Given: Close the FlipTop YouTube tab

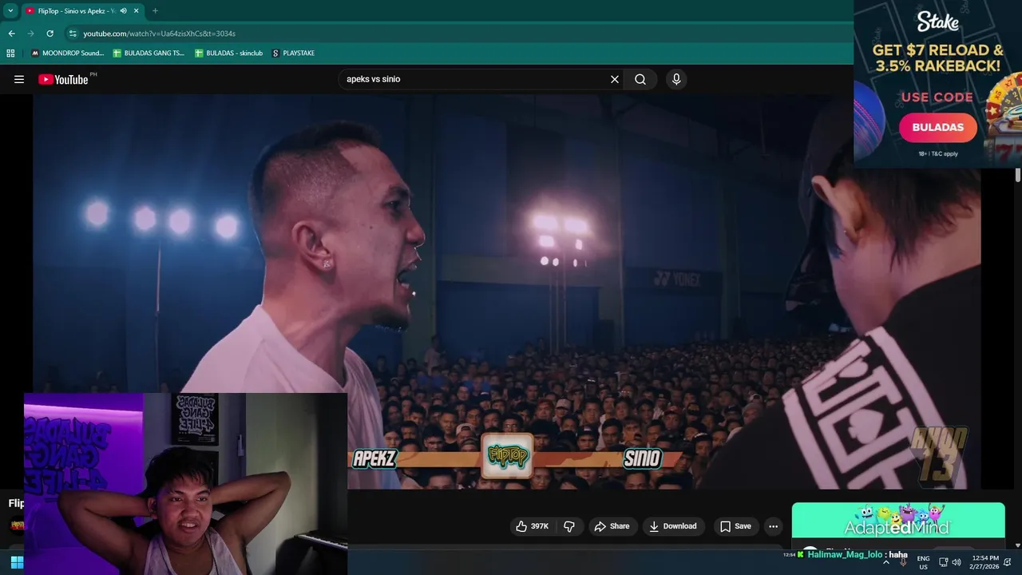Looking at the screenshot, I should click(136, 11).
